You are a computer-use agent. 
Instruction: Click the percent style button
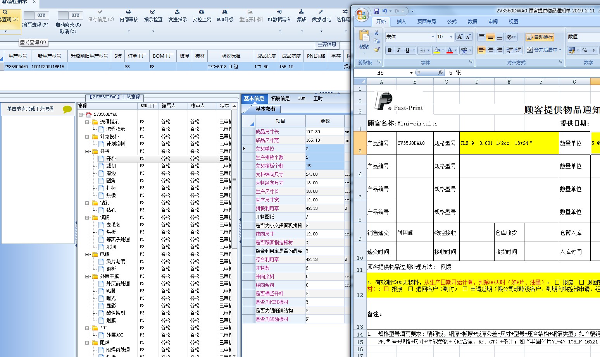coord(584,50)
